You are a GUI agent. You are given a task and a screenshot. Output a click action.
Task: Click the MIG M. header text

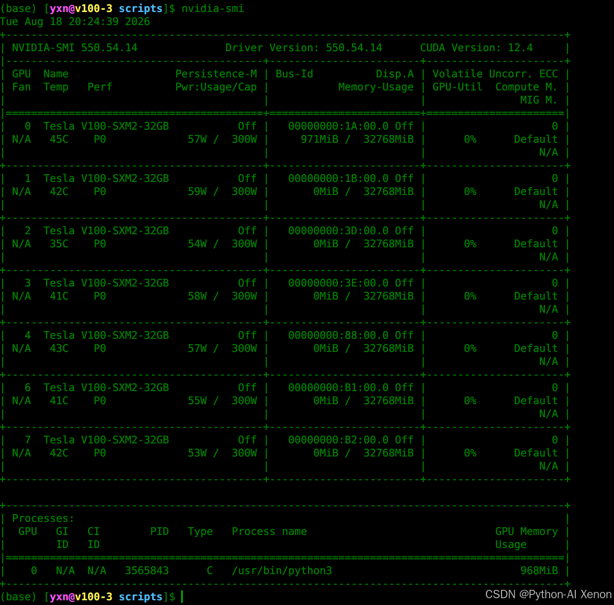(x=539, y=100)
